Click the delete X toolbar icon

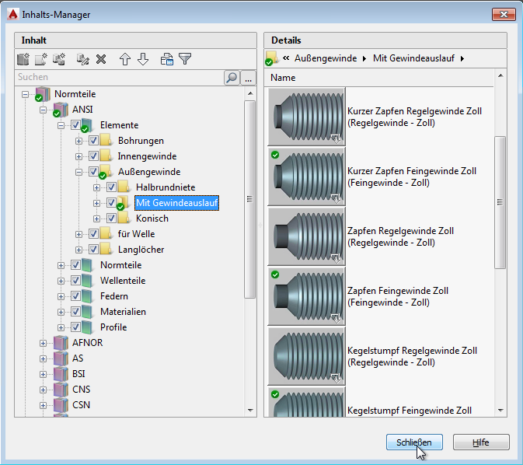[x=101, y=59]
